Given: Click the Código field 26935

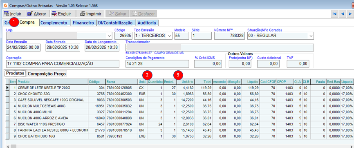Looking at the screenshot, I should click(123, 36).
